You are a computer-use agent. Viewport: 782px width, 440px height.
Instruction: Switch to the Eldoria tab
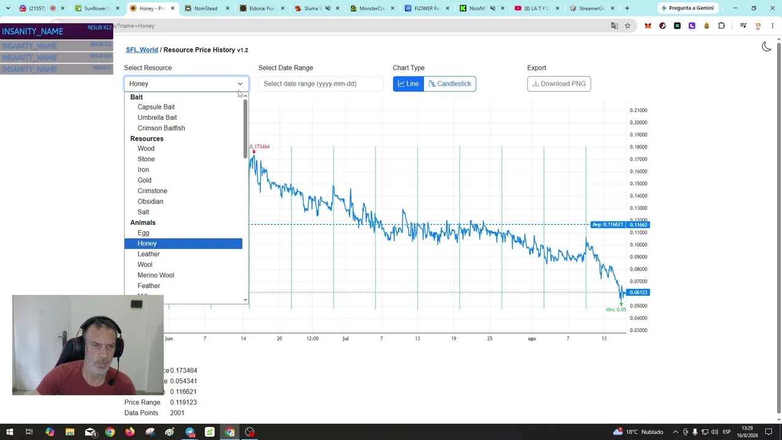point(261,9)
